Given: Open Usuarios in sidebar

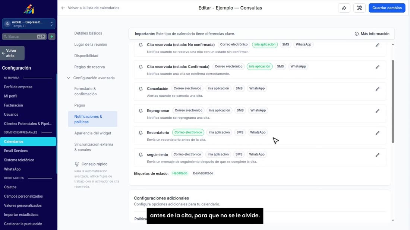Looking at the screenshot, I should 11,114.
